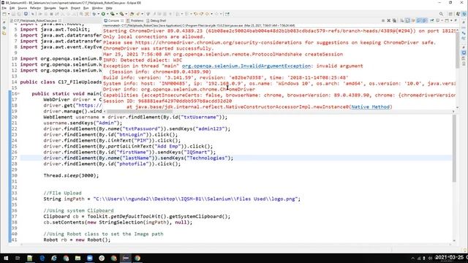
Task: Open the InvalidArgumentException link in console
Action: [x=246, y=66]
